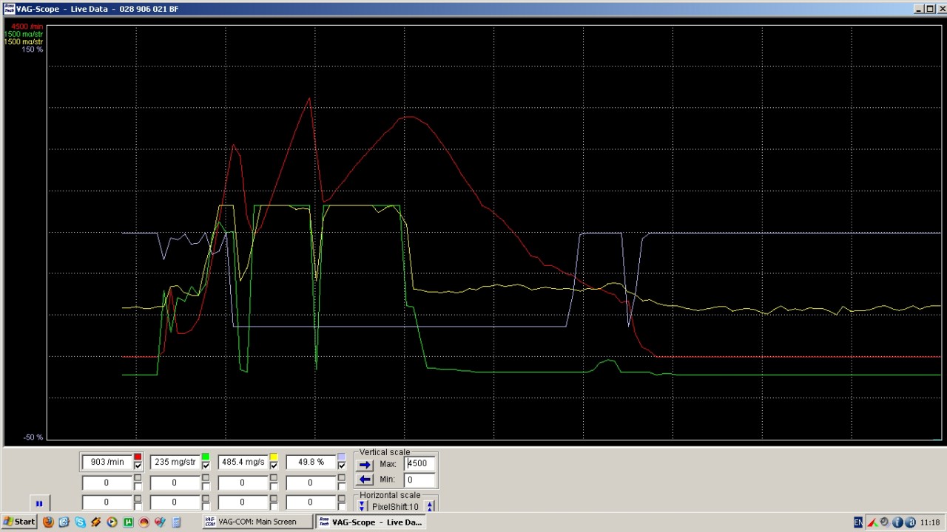
Task: Click the red color swatch for RPM
Action: tap(138, 457)
